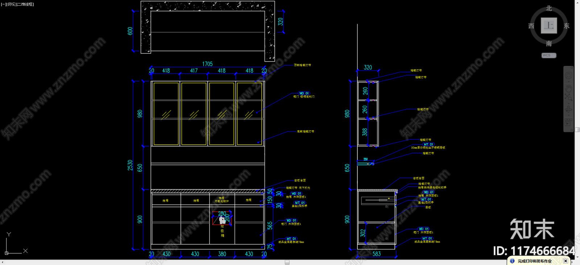Open the [-] viewport controls menu
The height and width of the screenshot is (265, 580).
(4, 4)
